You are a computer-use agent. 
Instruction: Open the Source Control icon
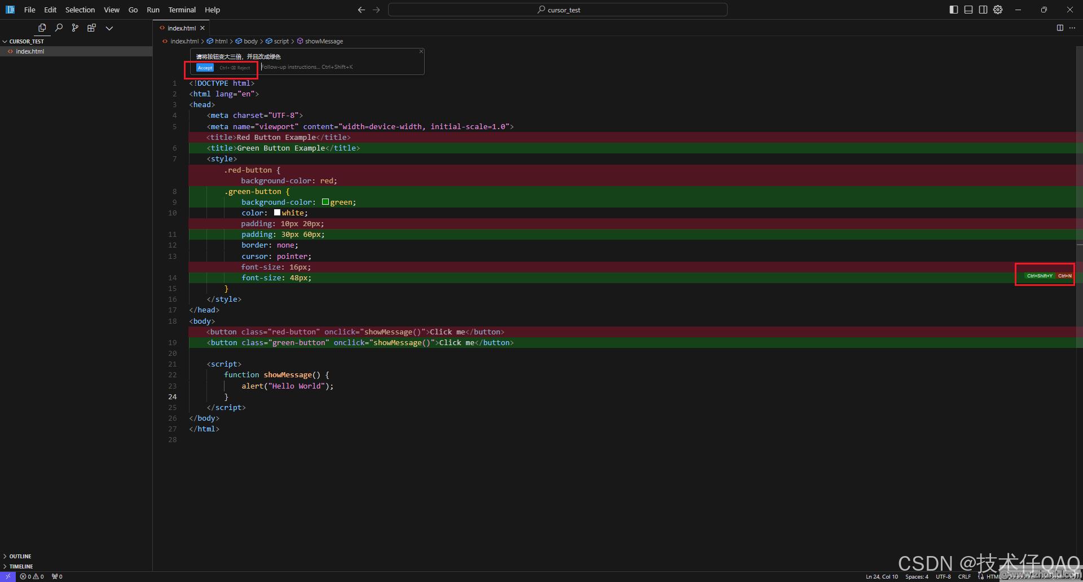75,28
